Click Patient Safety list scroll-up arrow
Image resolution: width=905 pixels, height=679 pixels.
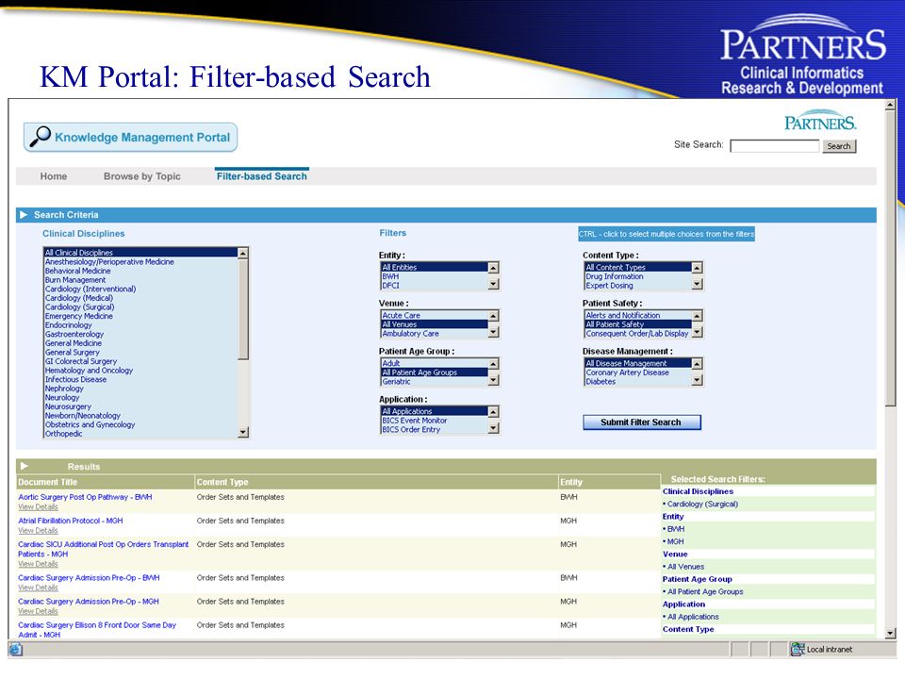coord(698,315)
